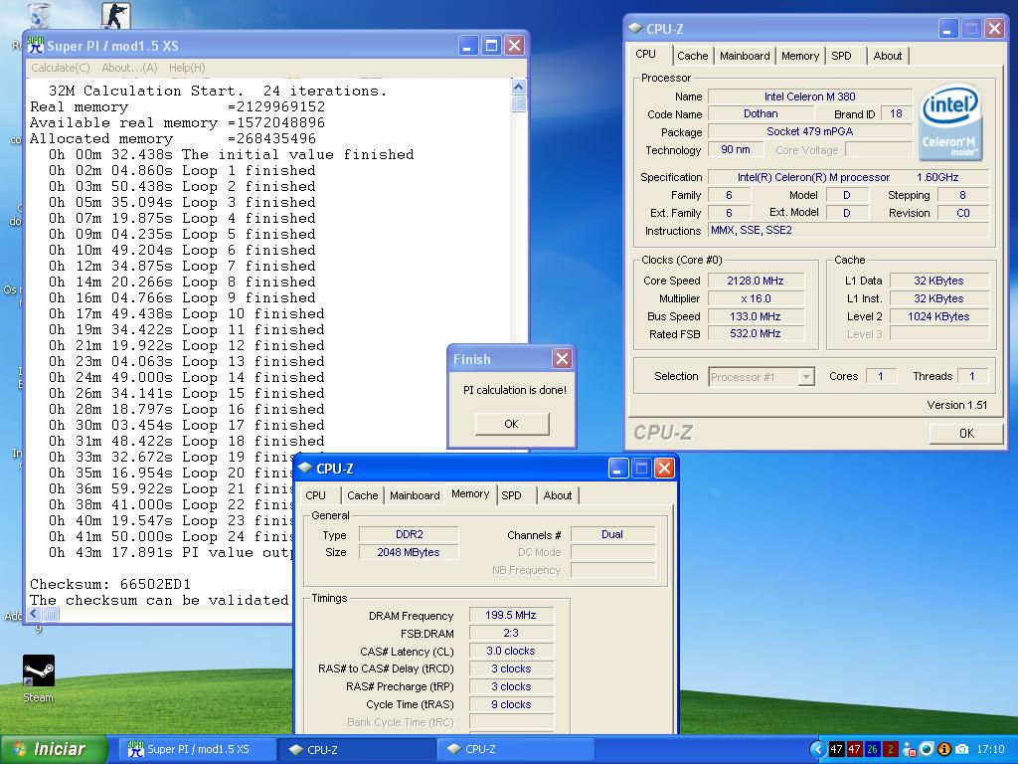The image size is (1018, 764).
Task: Click the Memory CPU-Z window title icon
Action: pyautogui.click(x=305, y=468)
